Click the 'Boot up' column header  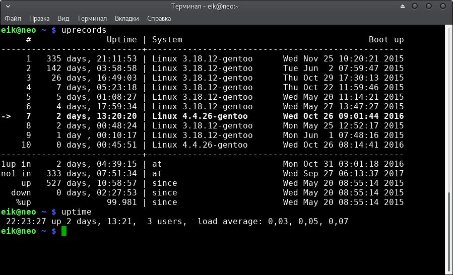pyautogui.click(x=386, y=40)
